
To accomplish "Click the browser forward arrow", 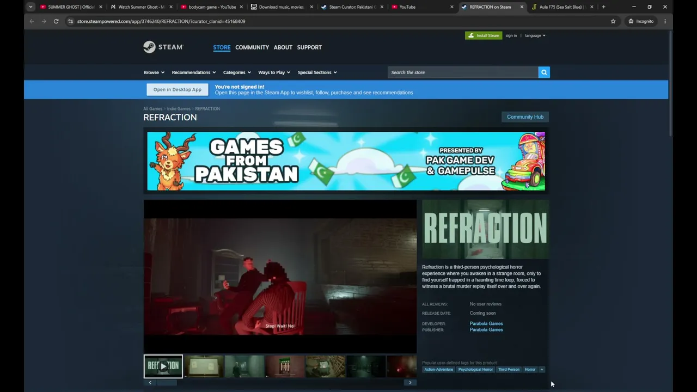I will coord(44,21).
